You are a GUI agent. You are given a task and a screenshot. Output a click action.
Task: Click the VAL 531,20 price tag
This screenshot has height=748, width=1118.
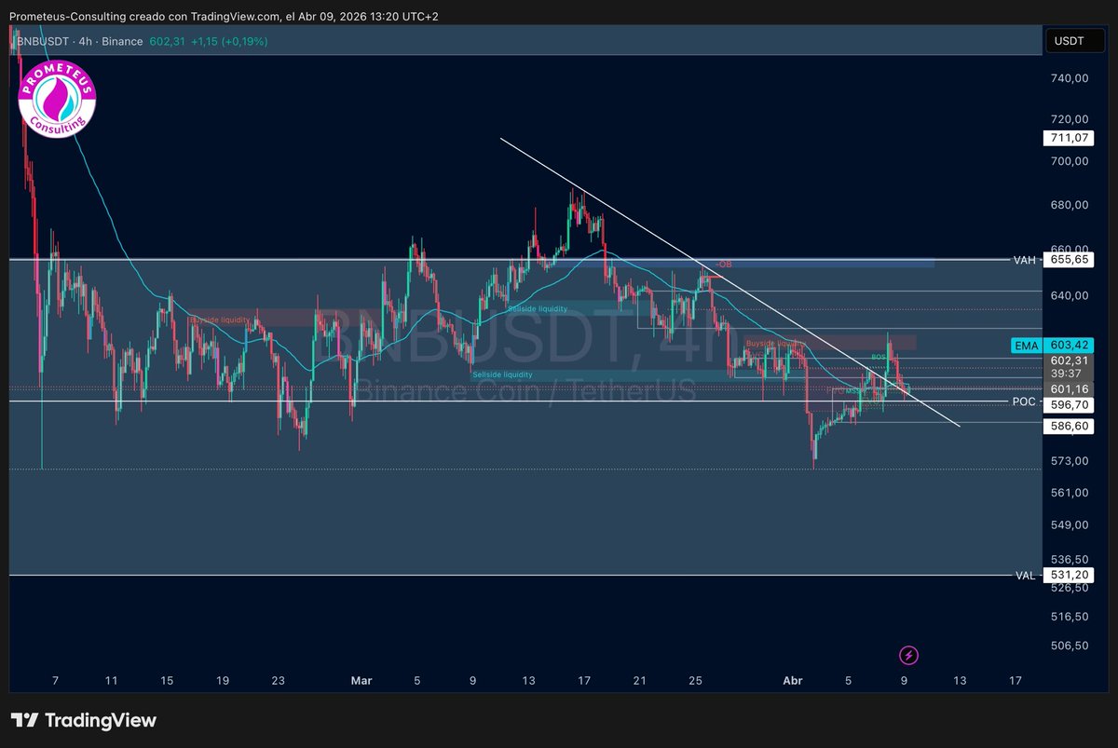(x=1068, y=575)
